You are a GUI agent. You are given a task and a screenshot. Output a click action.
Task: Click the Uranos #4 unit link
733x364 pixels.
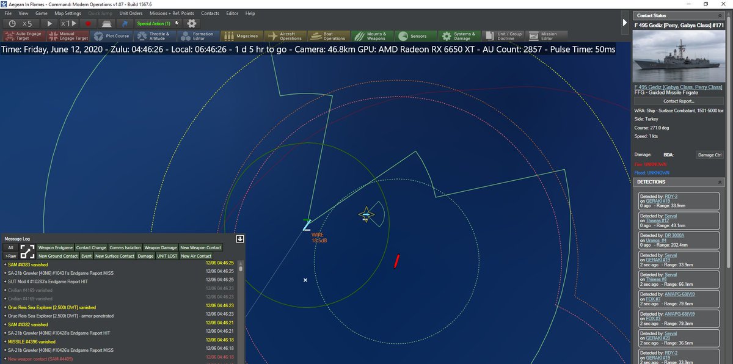click(656, 240)
